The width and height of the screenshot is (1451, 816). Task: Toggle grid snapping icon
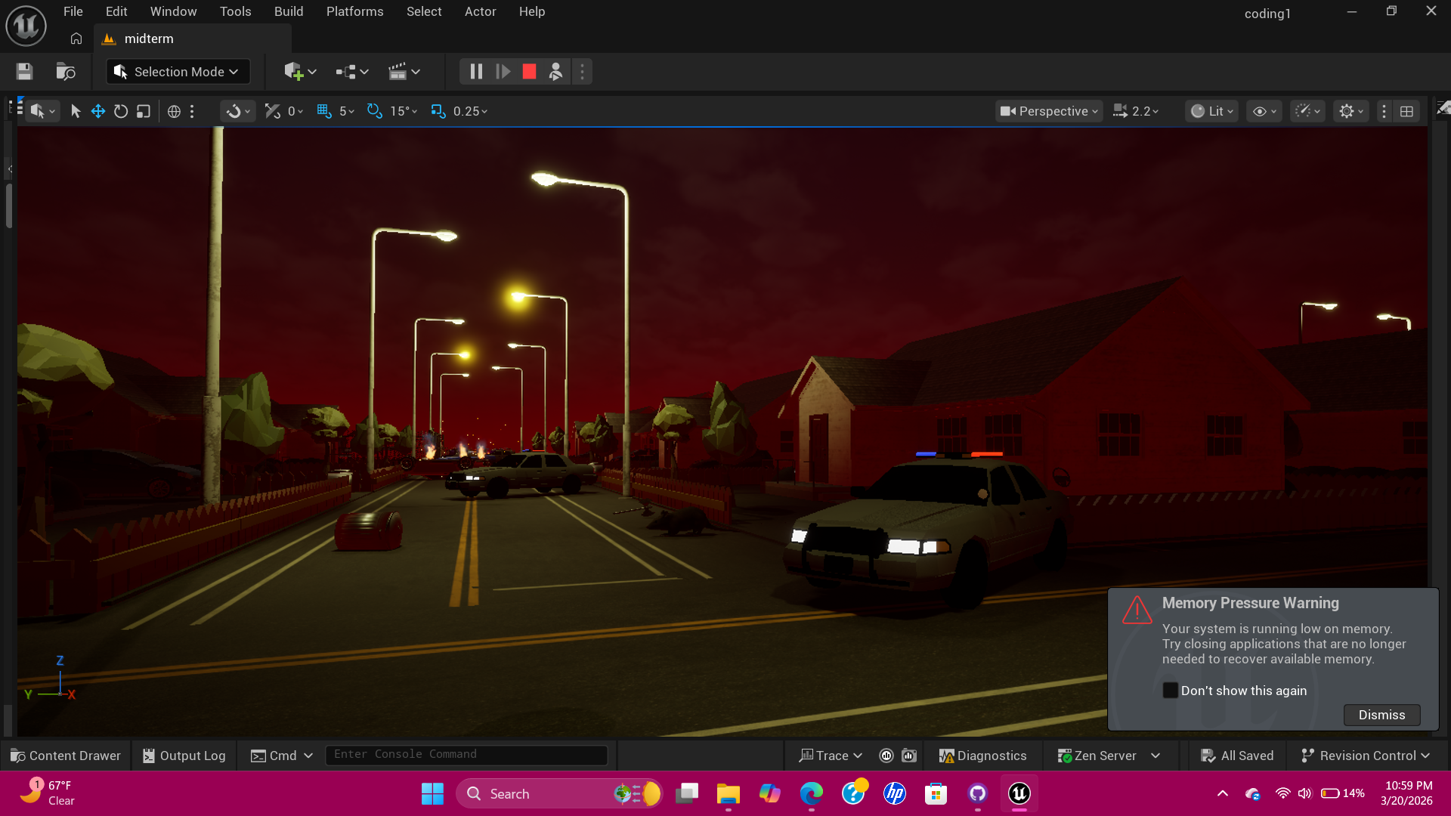coord(324,111)
